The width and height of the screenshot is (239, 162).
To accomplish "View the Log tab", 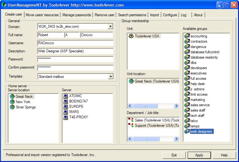I will point(184,15).
